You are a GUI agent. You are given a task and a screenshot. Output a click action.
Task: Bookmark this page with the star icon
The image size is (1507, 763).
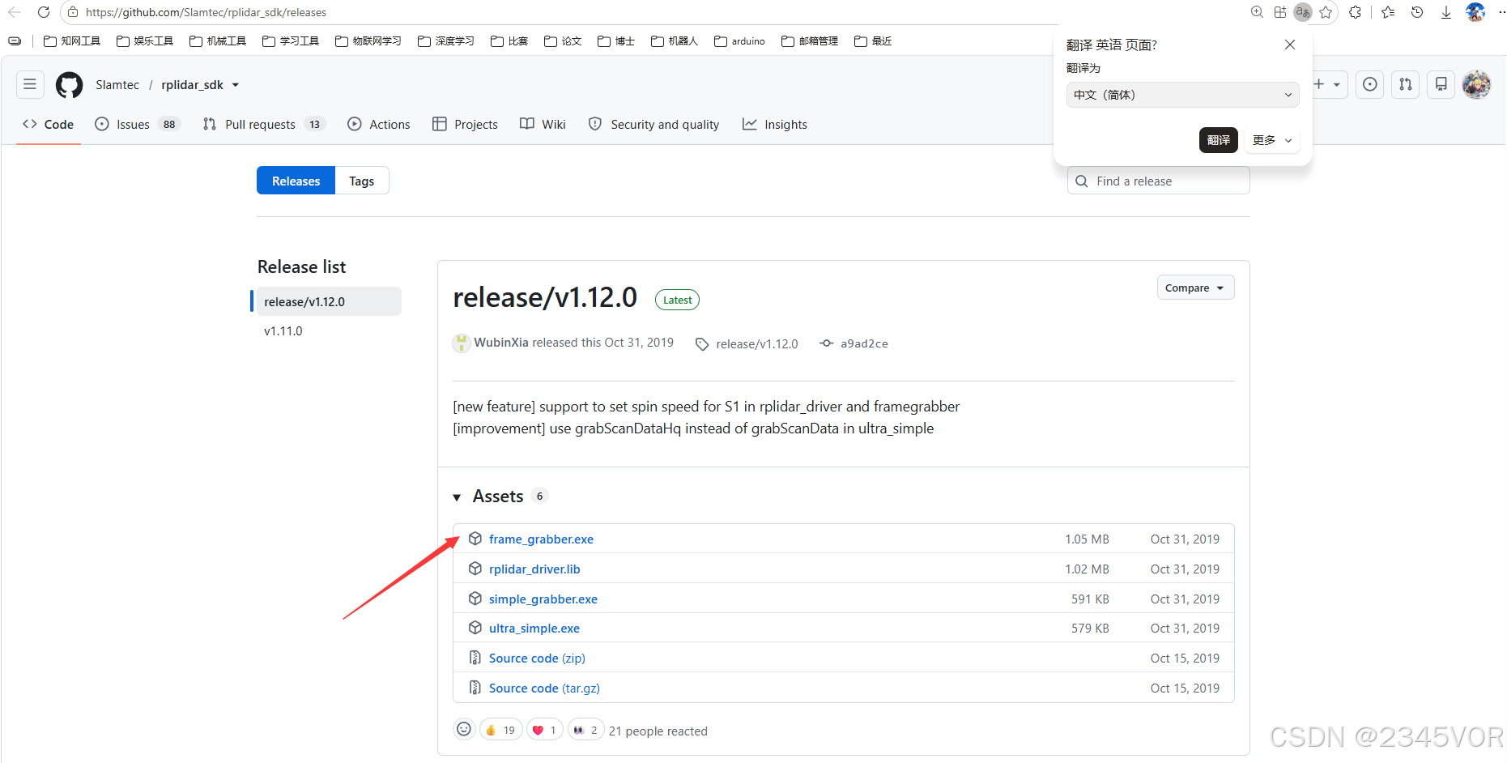click(1326, 12)
